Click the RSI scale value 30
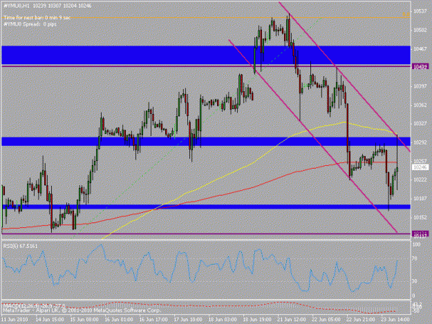The image size is (432, 324). point(415,281)
